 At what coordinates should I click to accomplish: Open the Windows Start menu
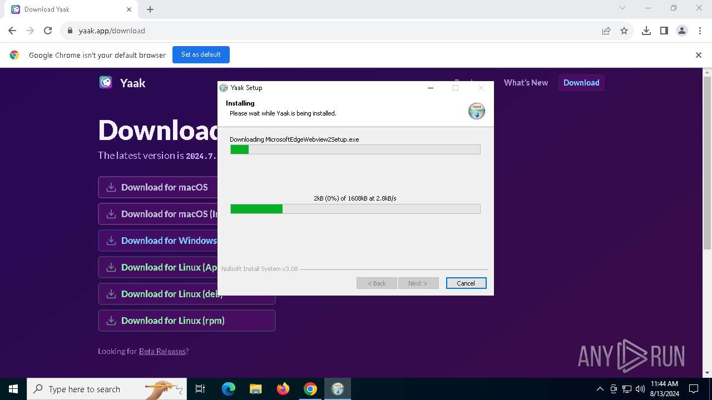click(x=13, y=389)
